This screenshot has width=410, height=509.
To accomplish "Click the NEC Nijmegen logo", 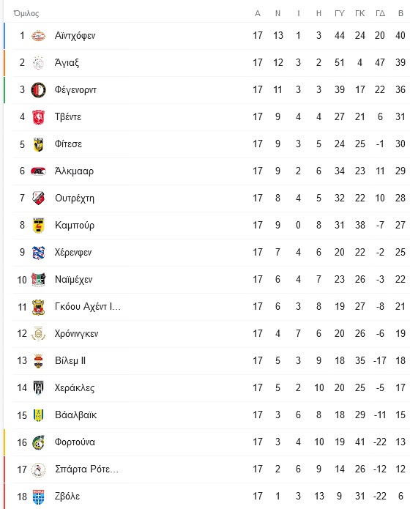I will point(38,280).
